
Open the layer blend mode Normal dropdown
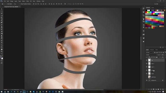coord(151,55)
